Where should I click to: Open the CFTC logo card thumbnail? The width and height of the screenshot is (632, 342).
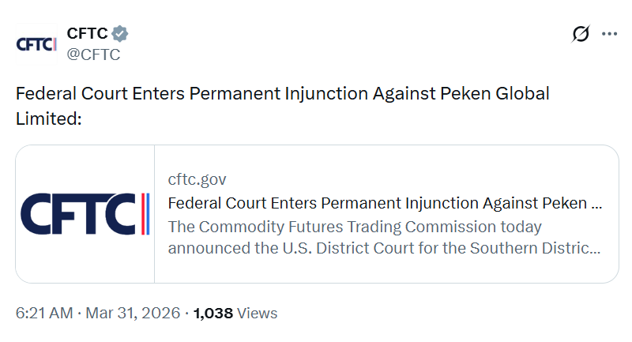point(85,214)
